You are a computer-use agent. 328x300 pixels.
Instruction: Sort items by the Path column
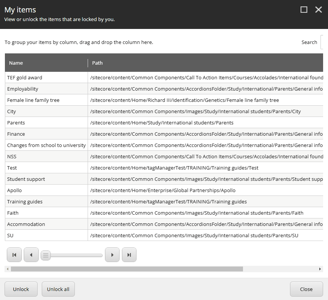[x=97, y=63]
